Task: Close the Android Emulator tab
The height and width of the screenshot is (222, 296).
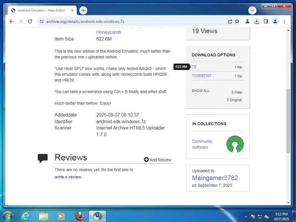Action: 72,10
